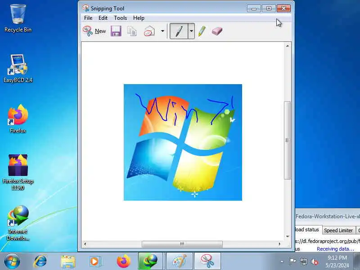Open the Tools menu

(120, 18)
